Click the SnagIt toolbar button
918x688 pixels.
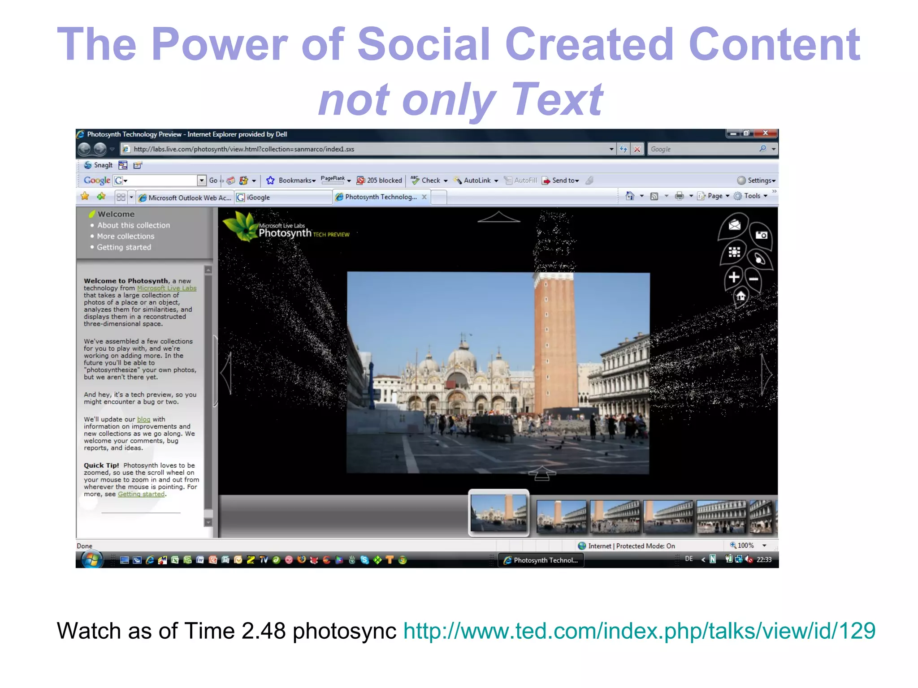coord(98,165)
